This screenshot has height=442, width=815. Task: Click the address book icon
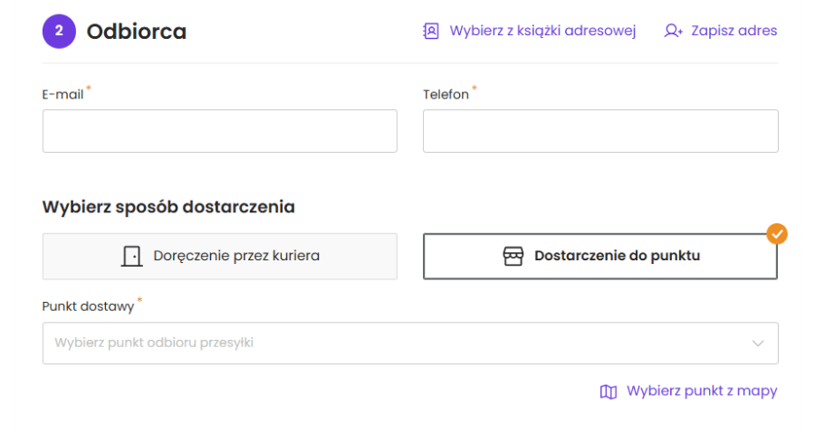click(x=431, y=31)
